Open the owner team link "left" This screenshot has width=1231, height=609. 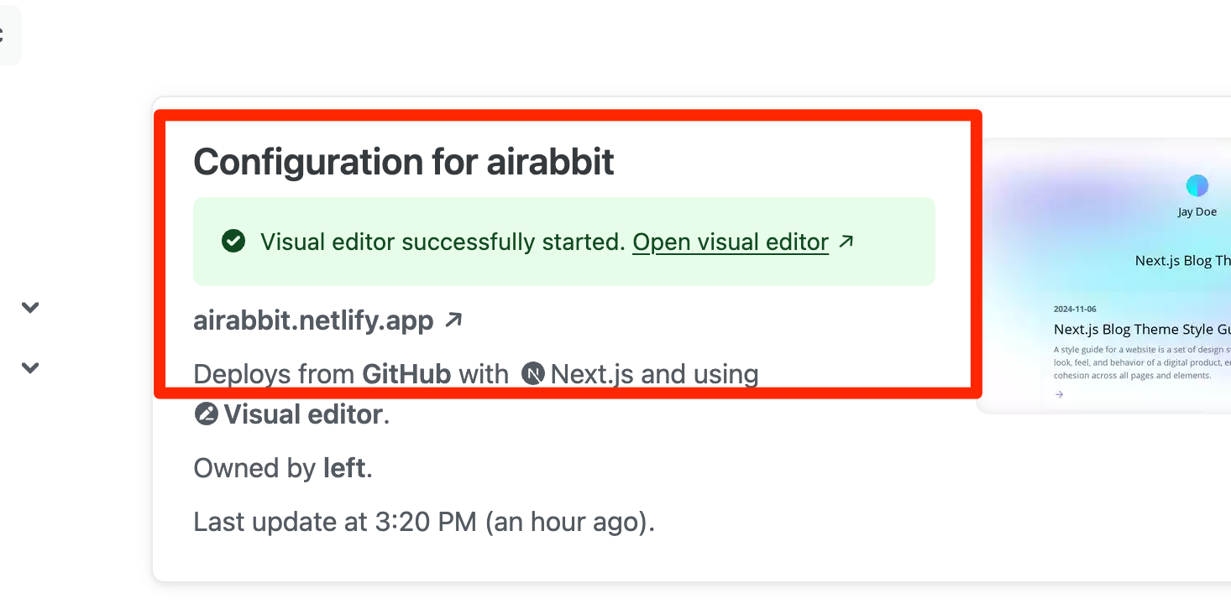344,468
